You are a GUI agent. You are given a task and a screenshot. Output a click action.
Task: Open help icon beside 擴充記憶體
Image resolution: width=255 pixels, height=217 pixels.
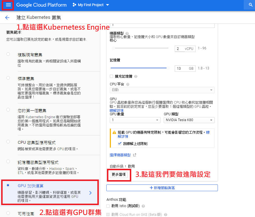pyautogui.click(x=136, y=76)
